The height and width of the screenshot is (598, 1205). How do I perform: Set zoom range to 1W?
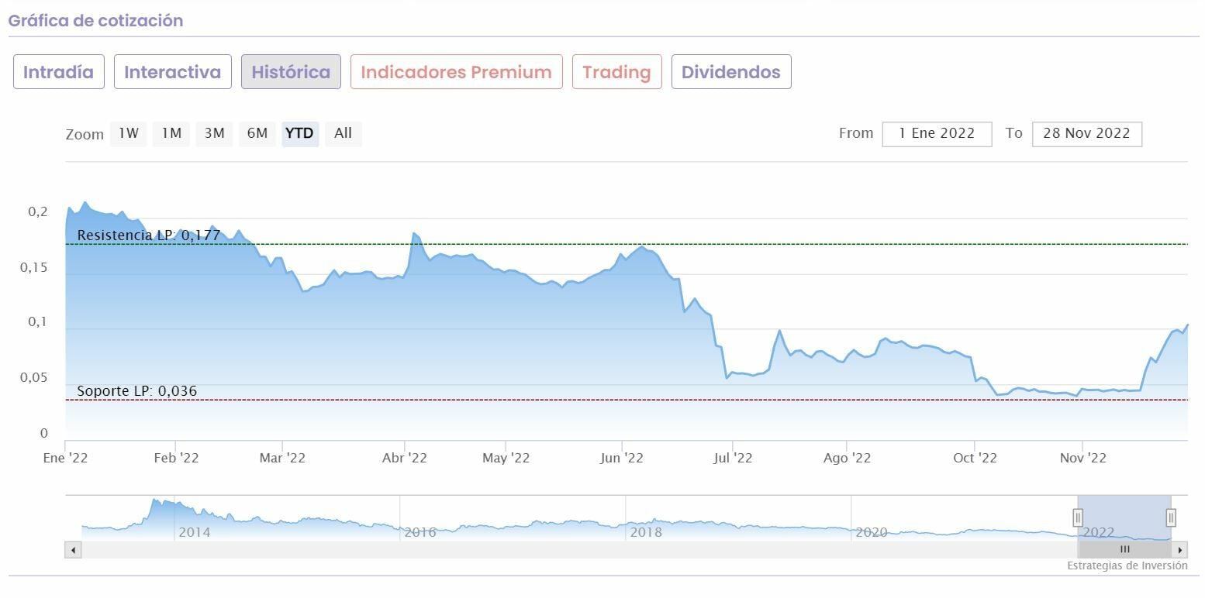[x=129, y=133]
